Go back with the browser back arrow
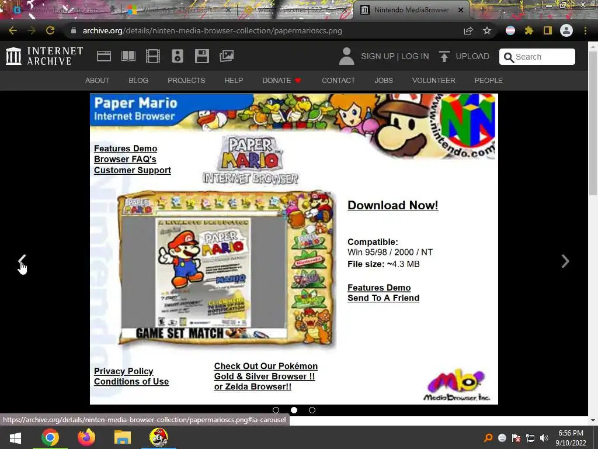 point(13,30)
